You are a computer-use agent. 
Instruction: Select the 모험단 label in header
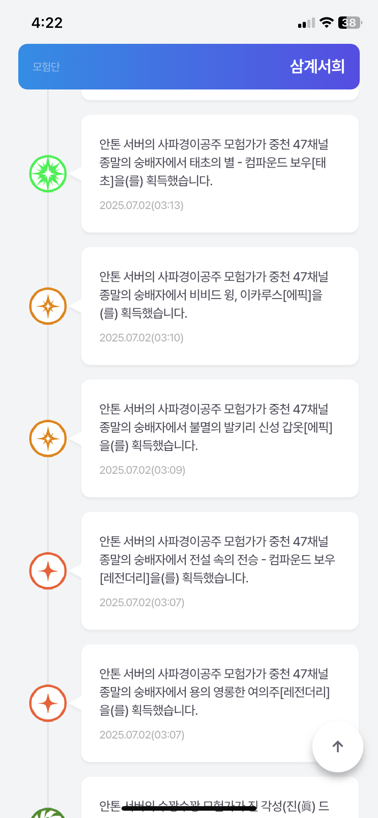pyautogui.click(x=46, y=67)
